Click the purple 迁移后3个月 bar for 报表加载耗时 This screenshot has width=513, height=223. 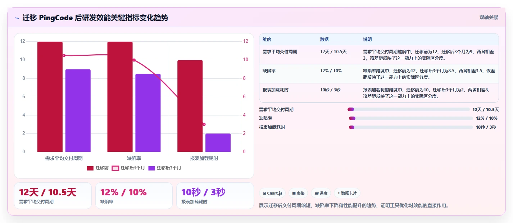[x=218, y=143]
